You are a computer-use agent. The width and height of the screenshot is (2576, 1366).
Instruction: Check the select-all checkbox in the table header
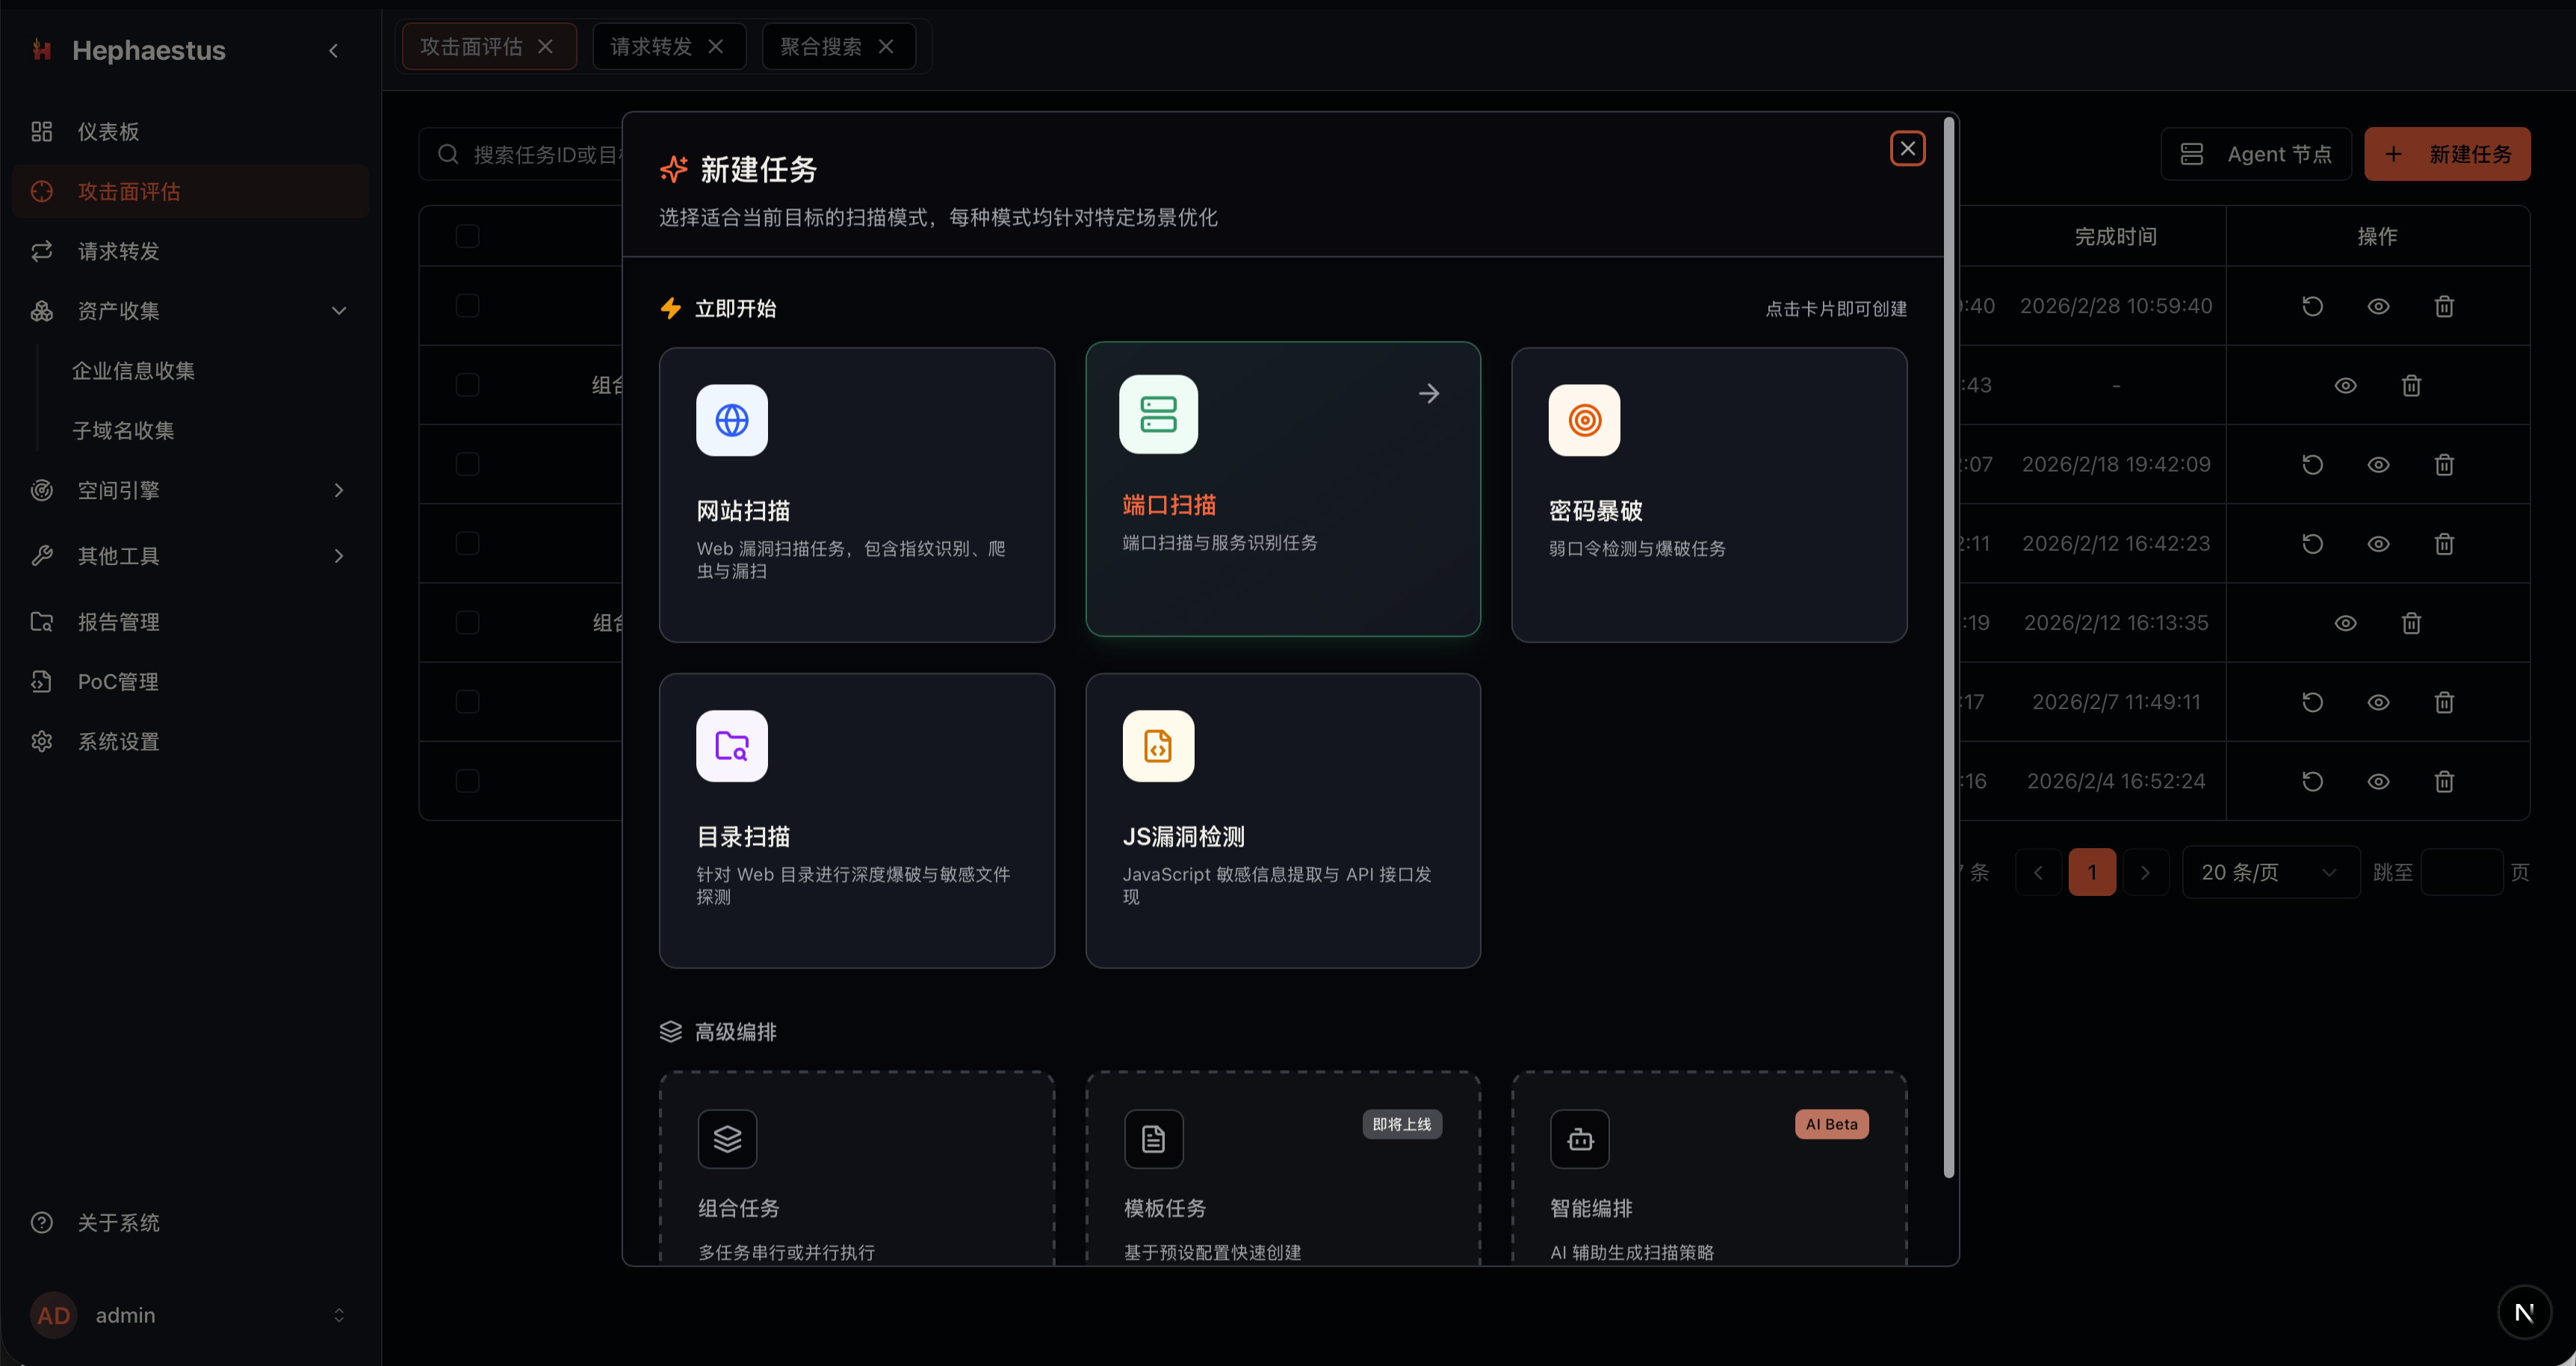tap(467, 235)
